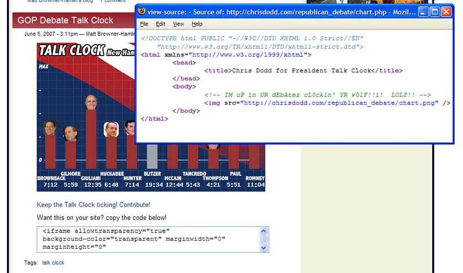Click the embed code scrollbar up arrow

(264, 231)
